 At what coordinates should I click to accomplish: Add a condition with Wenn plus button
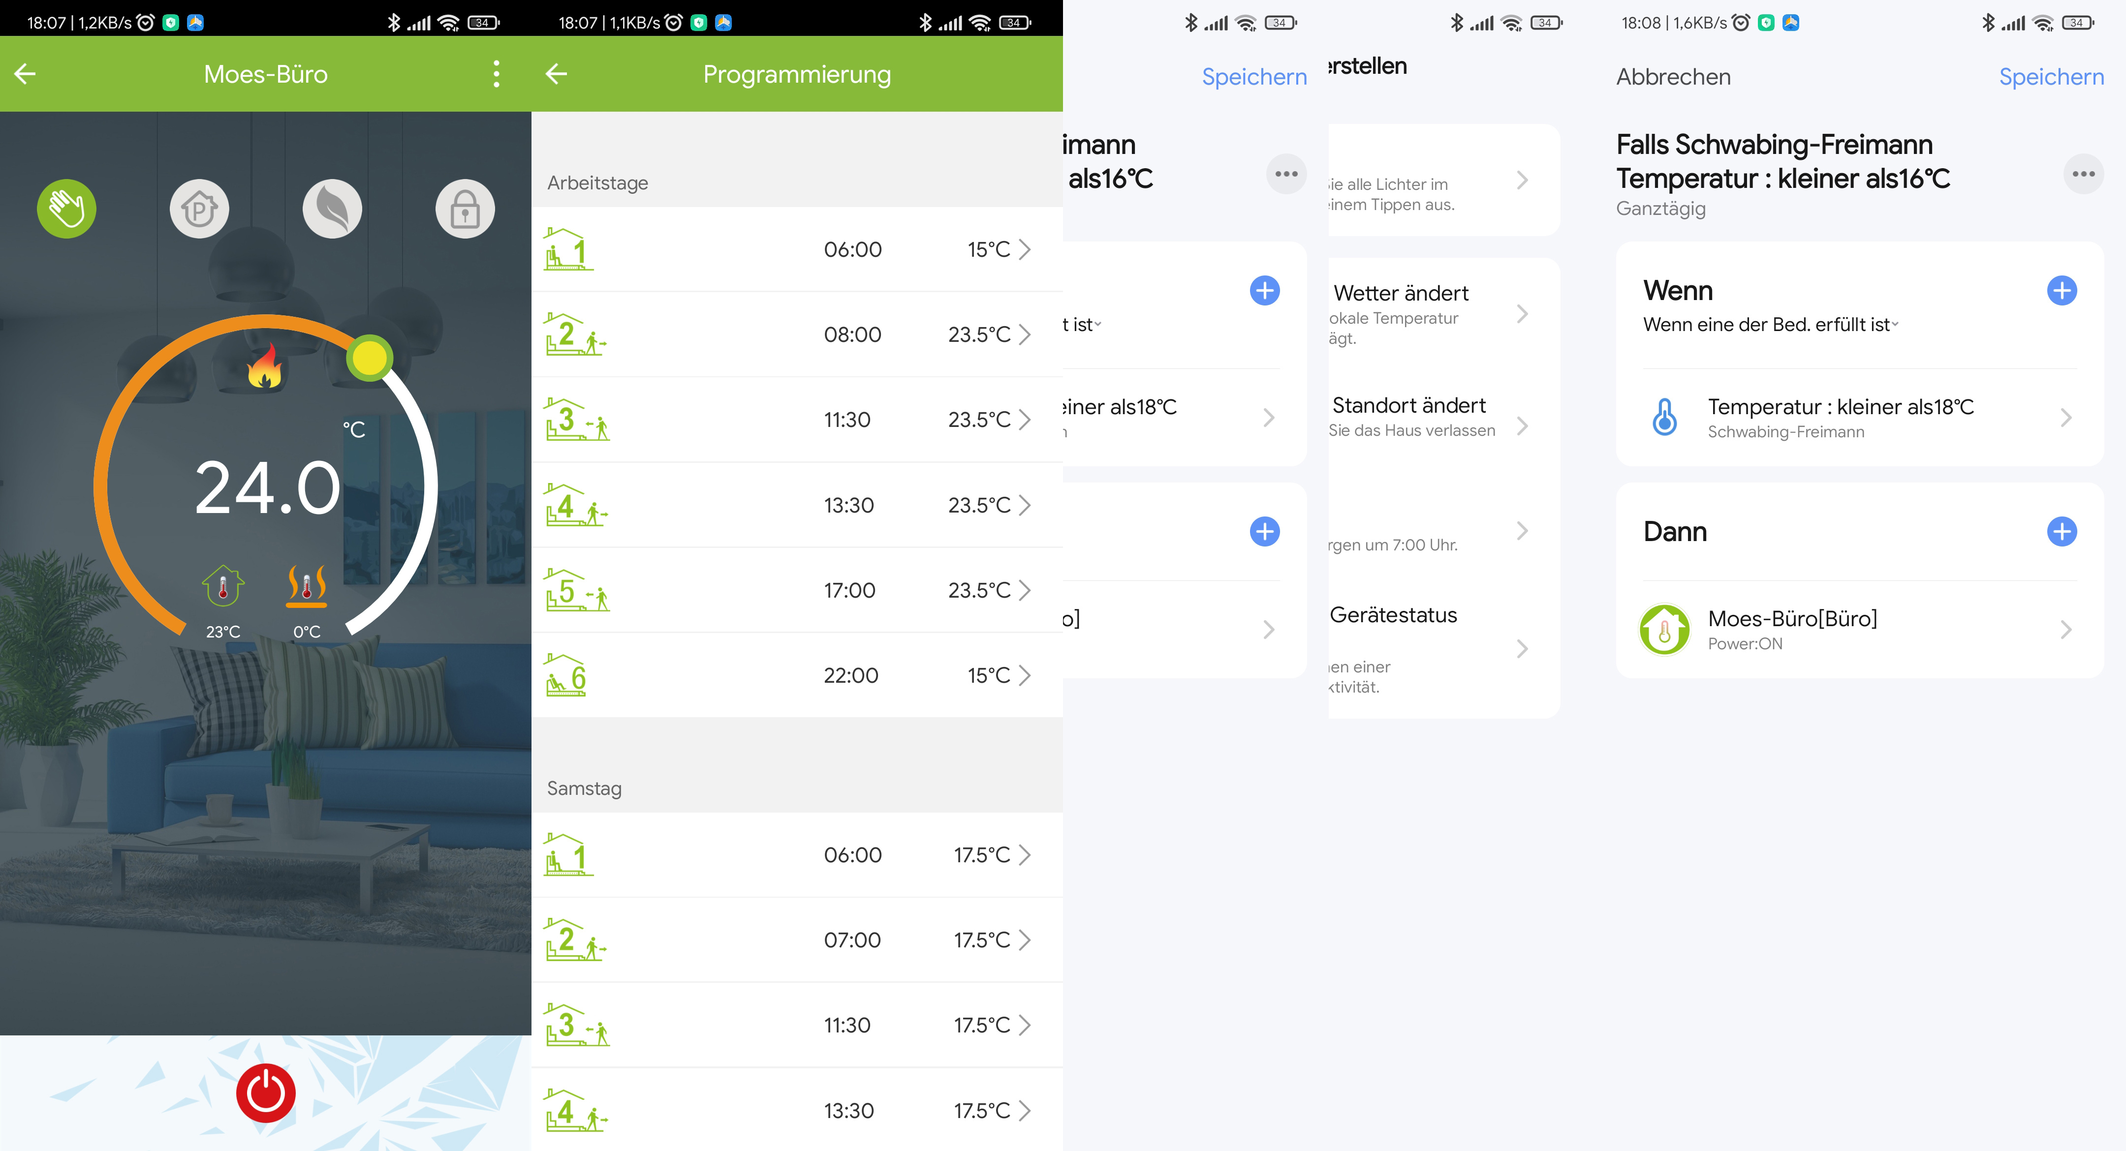coord(2061,290)
